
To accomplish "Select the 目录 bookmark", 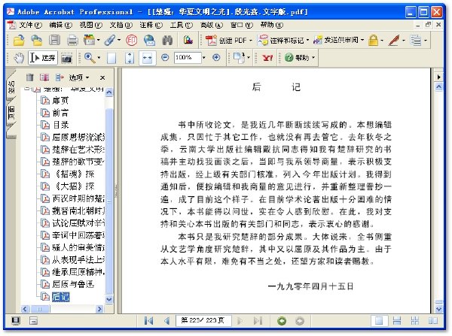I will [x=60, y=125].
